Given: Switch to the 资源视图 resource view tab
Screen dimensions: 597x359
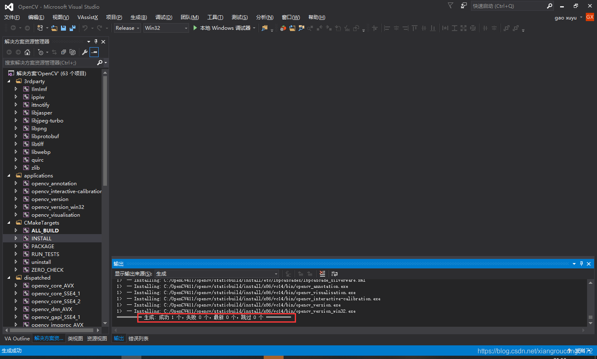Looking at the screenshot, I should (97, 338).
